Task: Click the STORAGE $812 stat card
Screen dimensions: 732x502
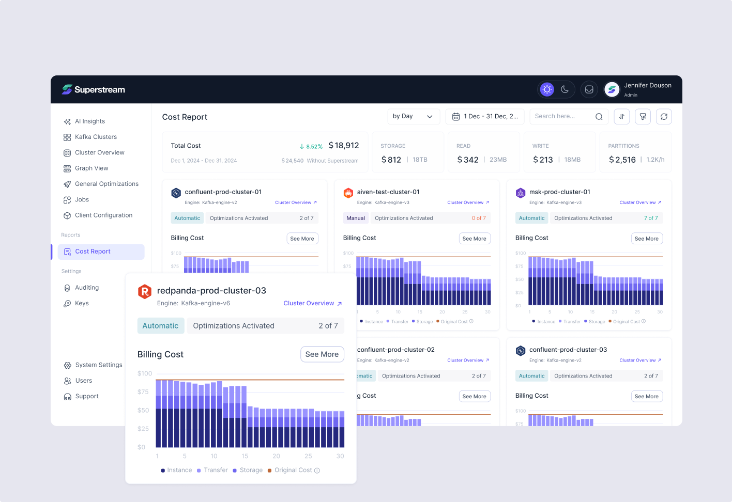Action: click(x=408, y=152)
